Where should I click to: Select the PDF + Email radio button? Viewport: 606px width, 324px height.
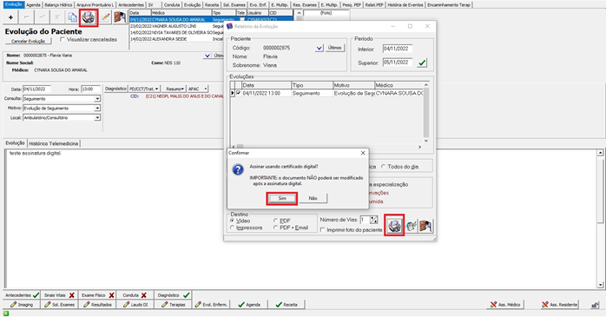(x=275, y=228)
